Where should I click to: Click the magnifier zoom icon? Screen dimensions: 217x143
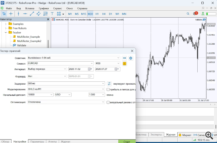(x=209, y=135)
